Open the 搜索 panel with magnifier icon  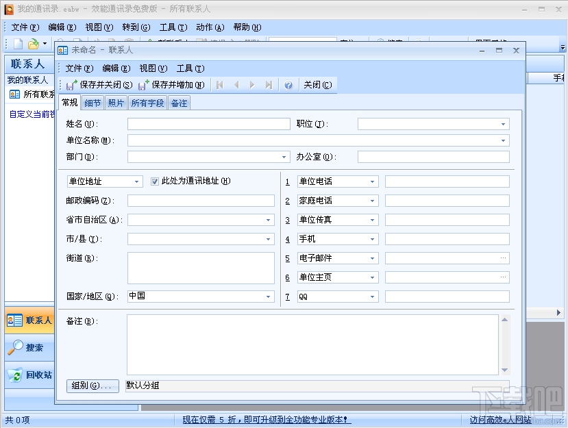(x=28, y=347)
